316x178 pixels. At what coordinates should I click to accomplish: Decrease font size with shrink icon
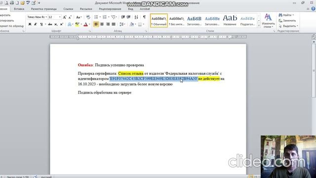(x=70, y=17)
